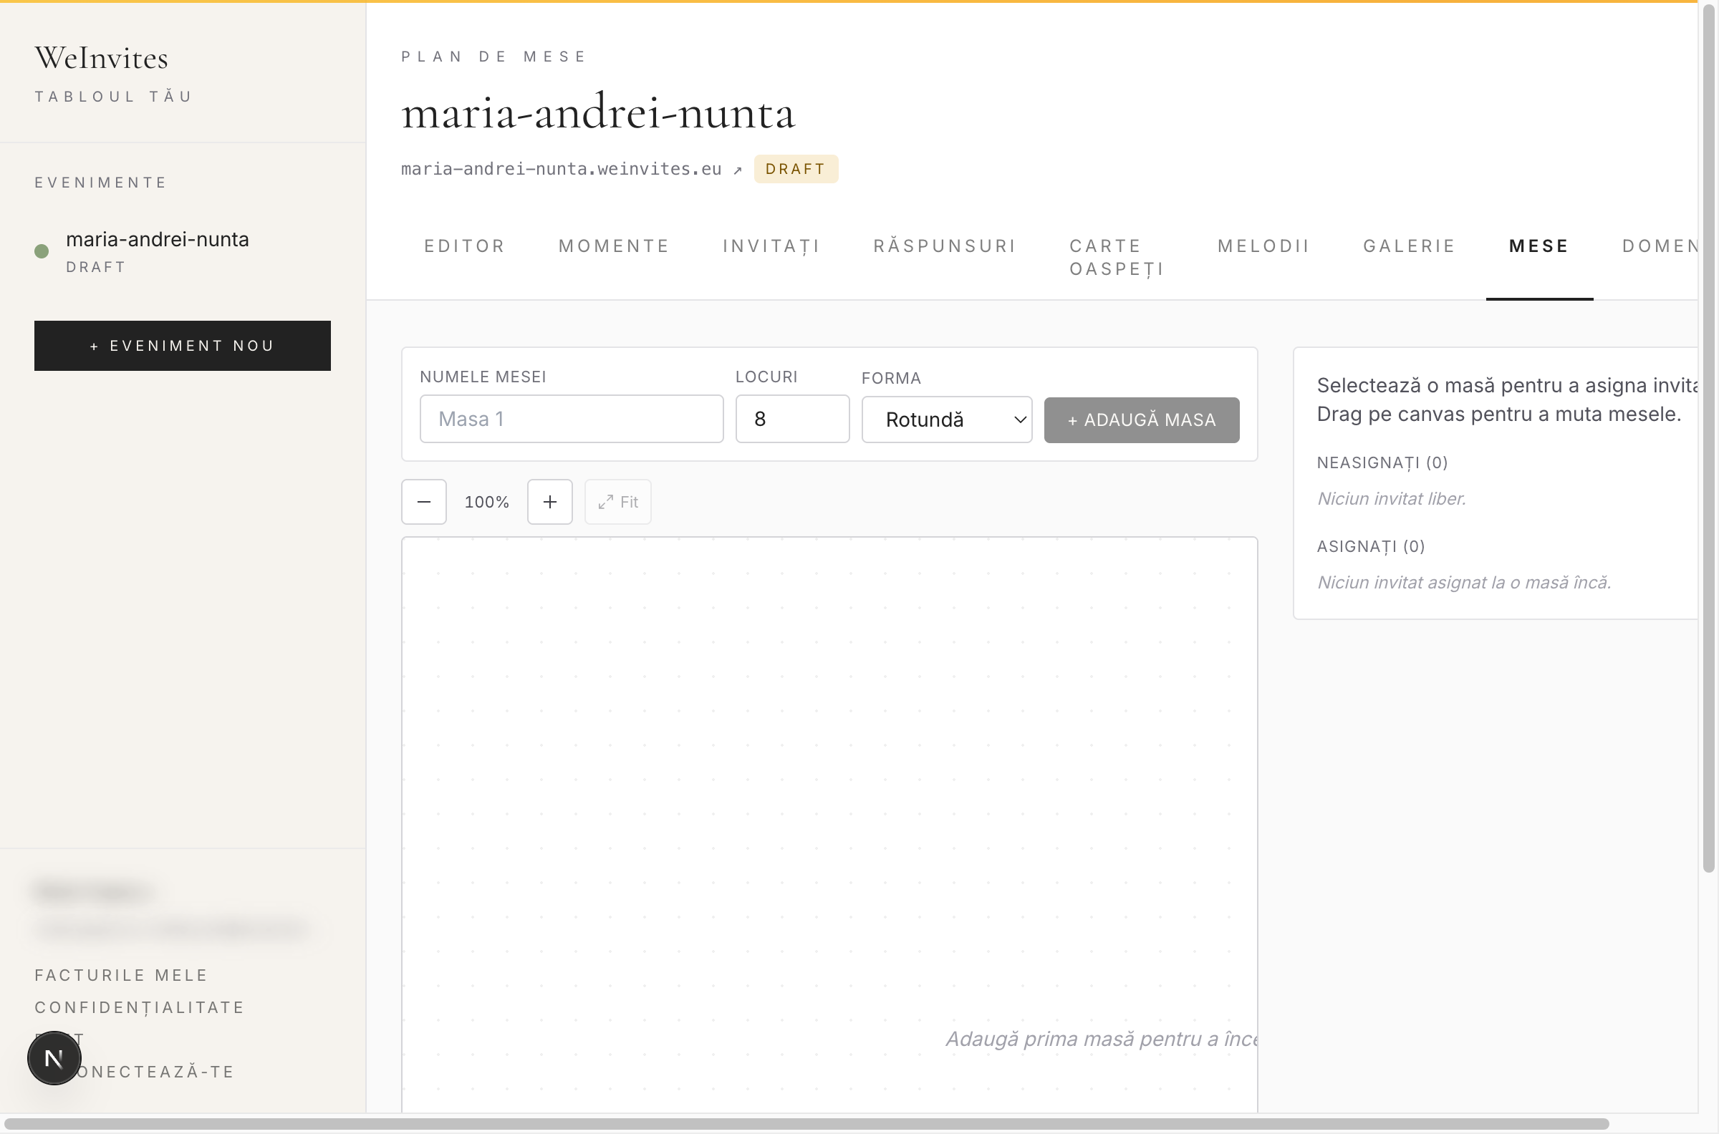
Task: Click the Locuri seats number field
Action: (x=792, y=419)
